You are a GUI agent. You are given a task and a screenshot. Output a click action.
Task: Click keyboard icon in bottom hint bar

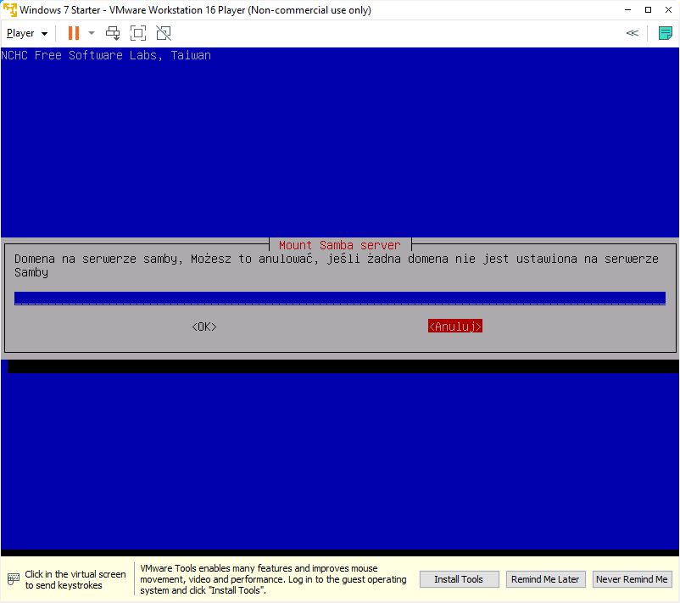tap(14, 579)
